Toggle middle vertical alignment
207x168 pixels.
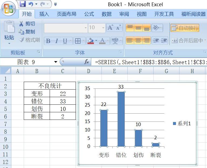[x=138, y=28]
